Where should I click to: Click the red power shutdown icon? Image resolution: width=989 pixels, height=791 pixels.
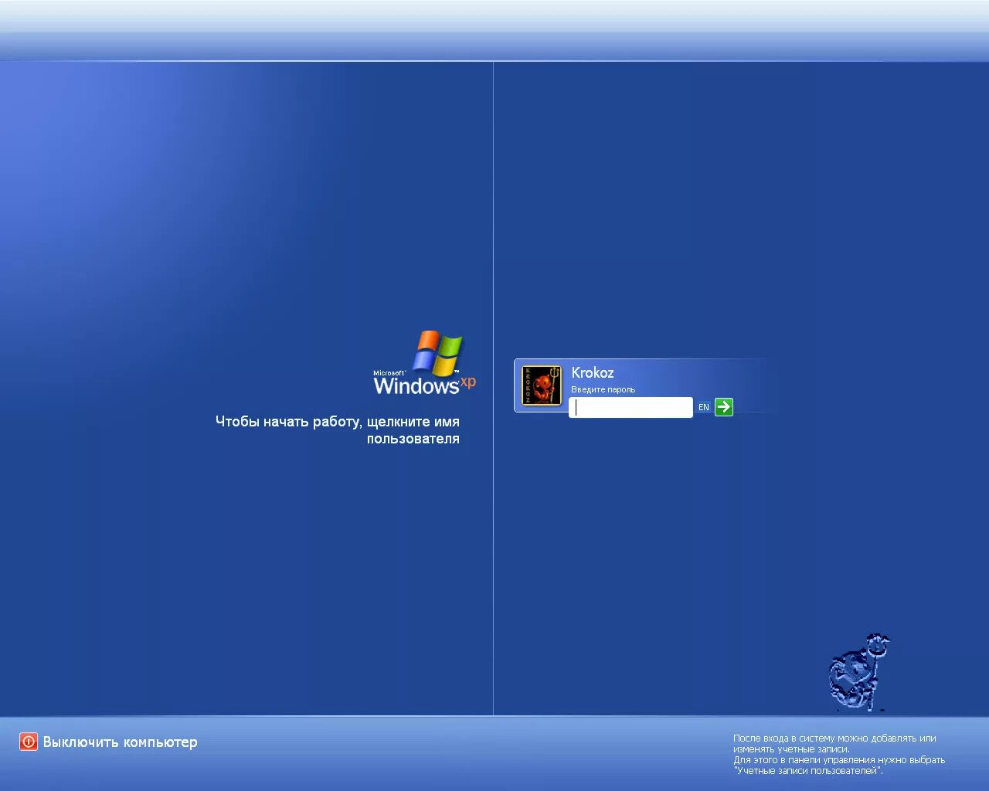pyautogui.click(x=29, y=742)
